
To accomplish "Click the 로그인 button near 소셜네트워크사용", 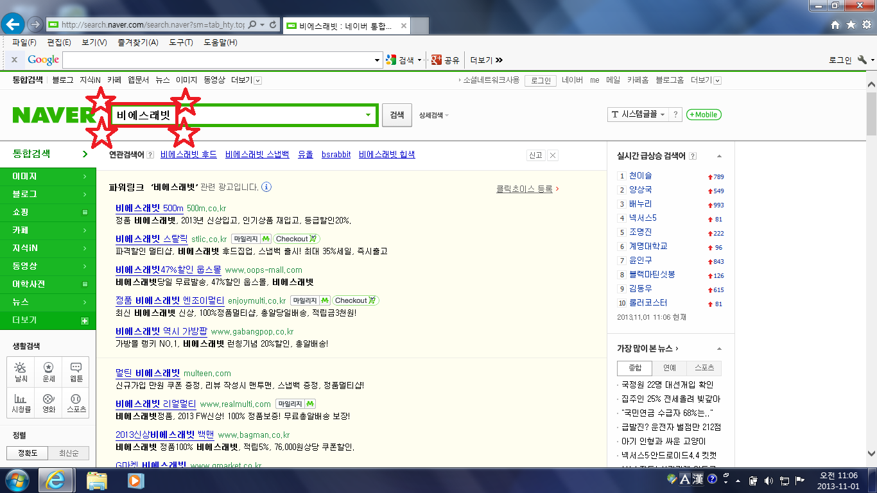I will coord(541,80).
